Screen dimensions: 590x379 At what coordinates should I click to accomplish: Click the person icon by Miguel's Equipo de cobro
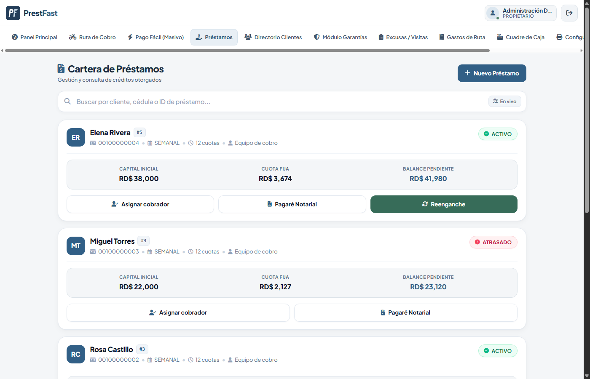230,252
